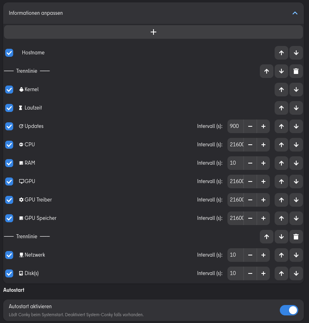Disable the Updates info checkbox
309x323 pixels.
click(9, 126)
